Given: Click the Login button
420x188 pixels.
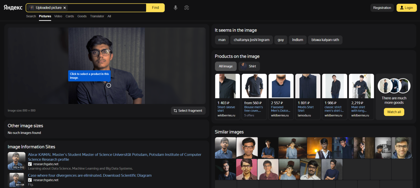Looking at the screenshot, I should coord(406,8).
